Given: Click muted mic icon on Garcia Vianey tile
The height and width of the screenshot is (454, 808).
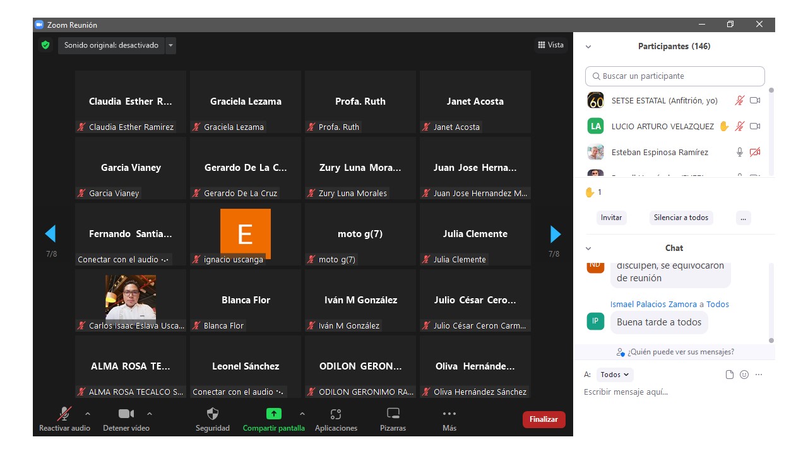Looking at the screenshot, I should click(81, 193).
